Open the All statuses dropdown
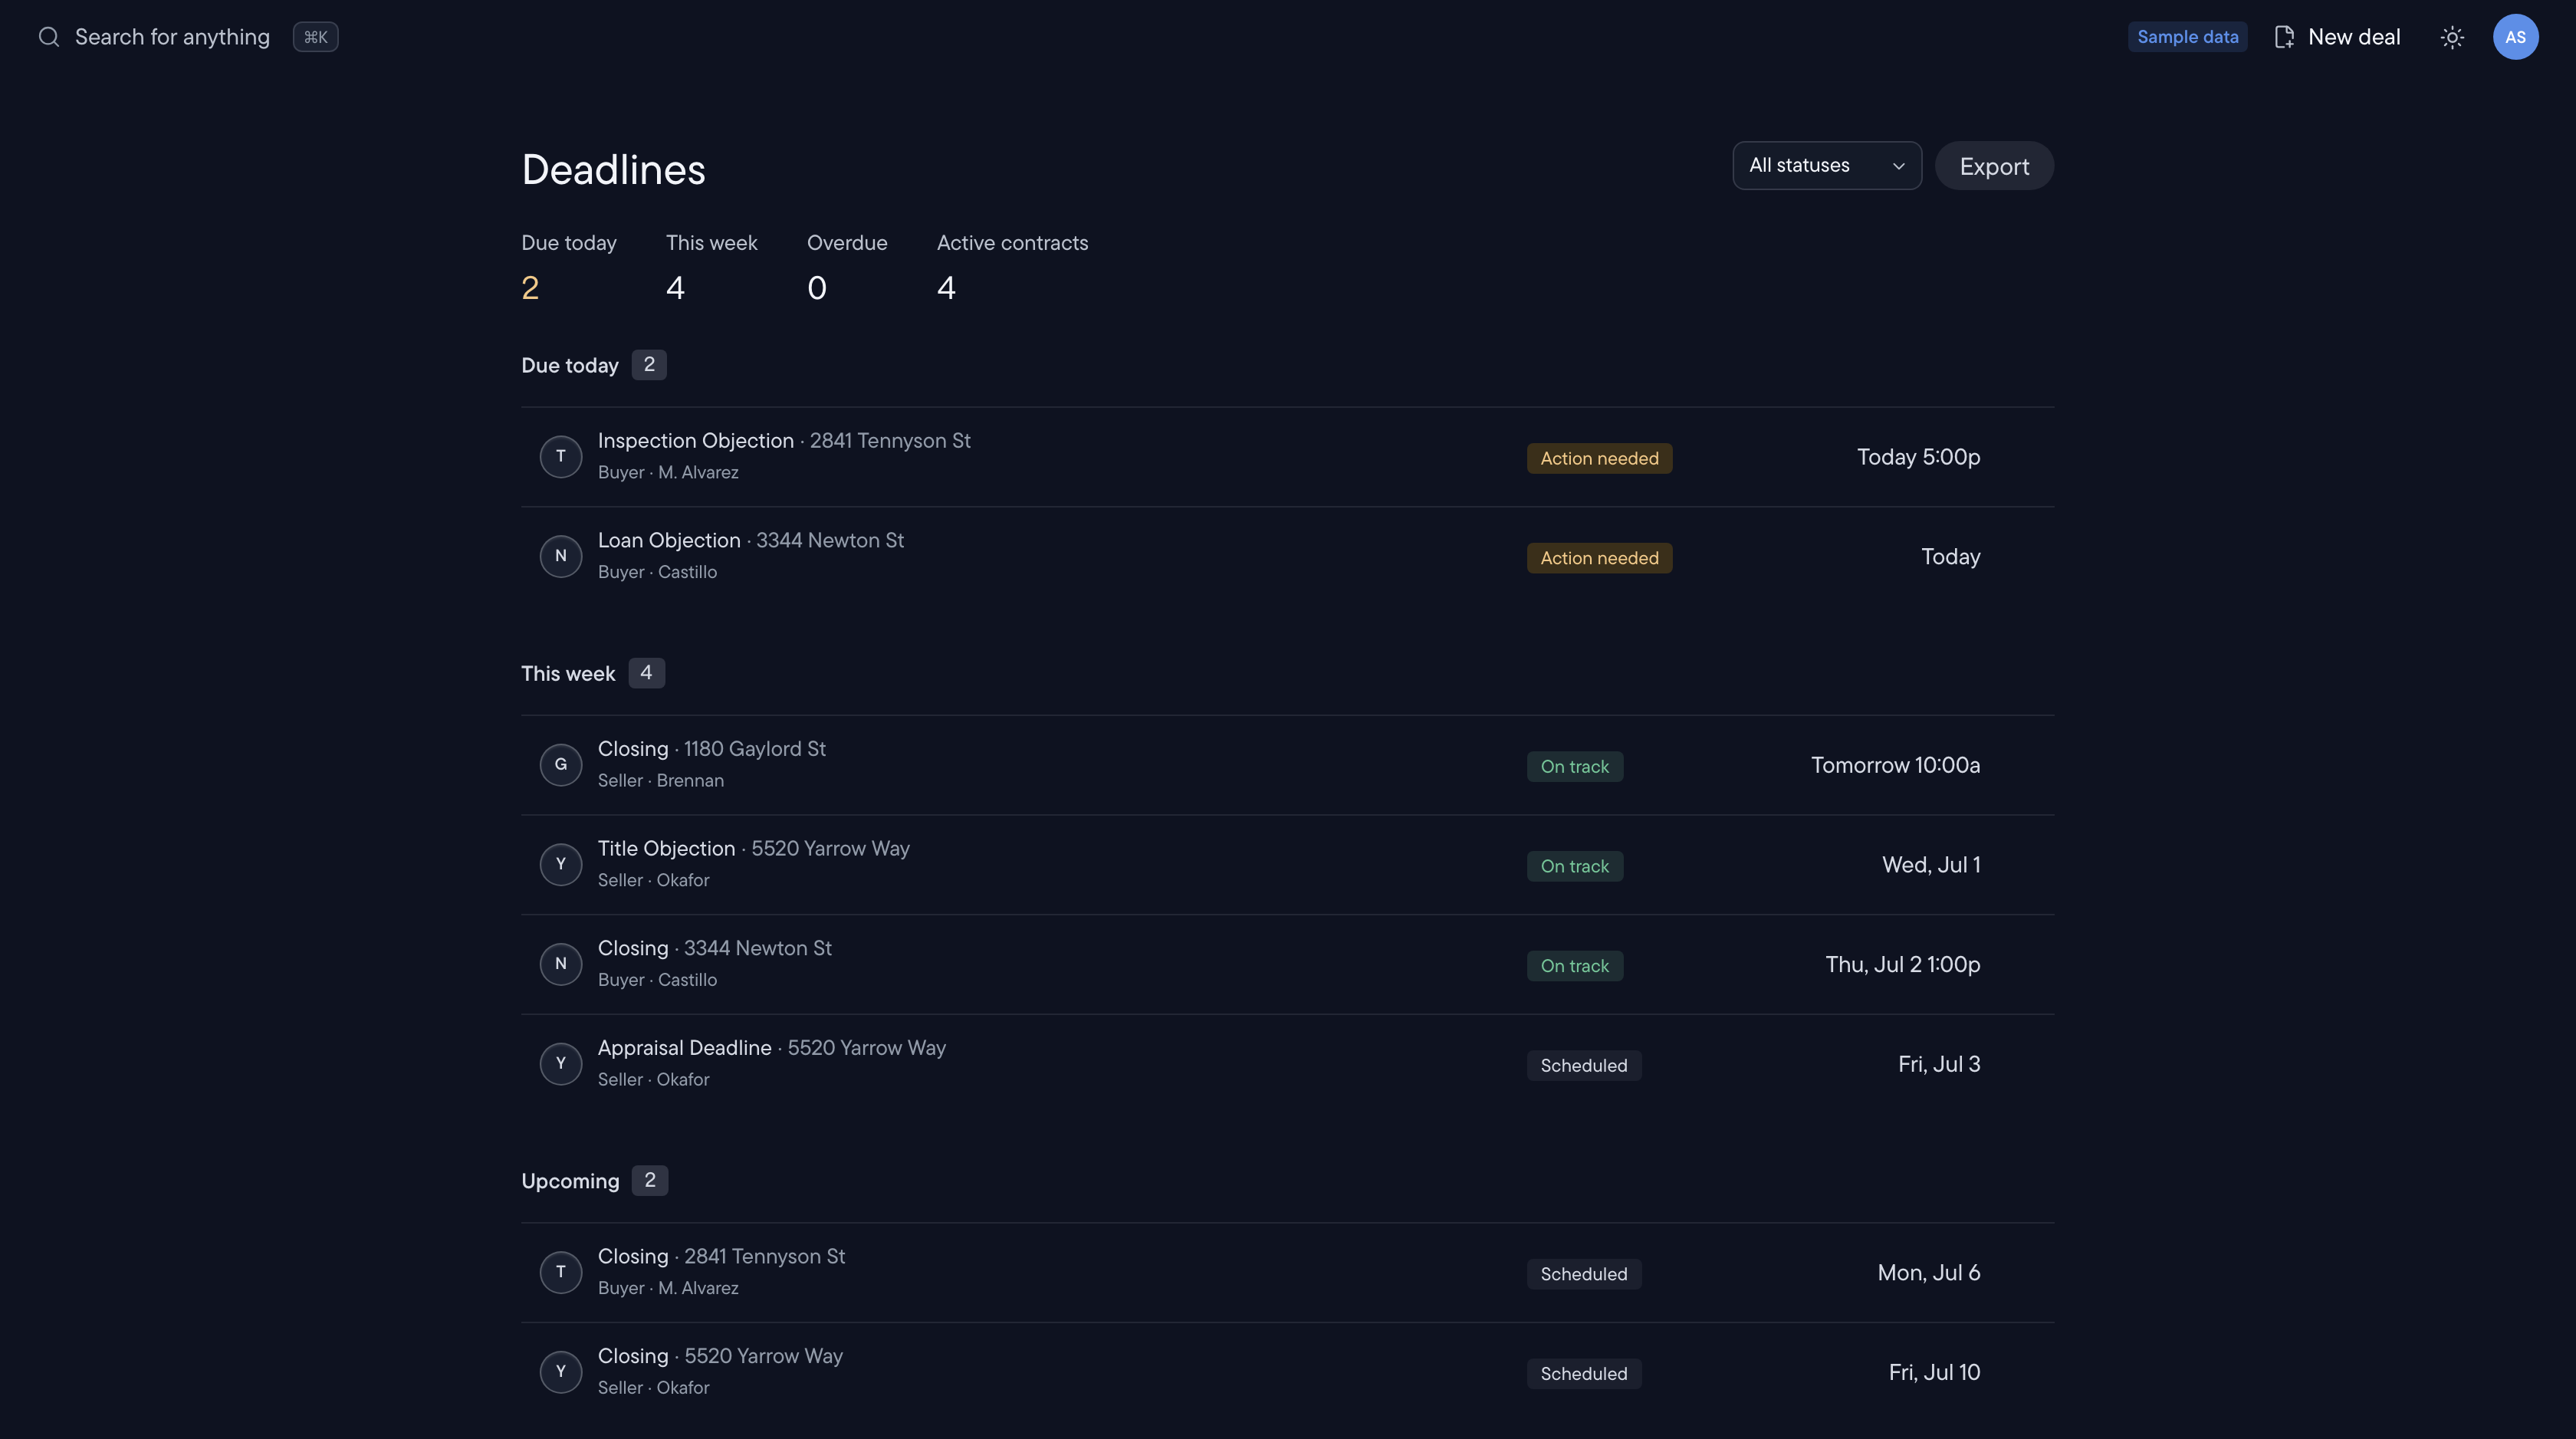The height and width of the screenshot is (1439, 2576). pyautogui.click(x=1826, y=166)
